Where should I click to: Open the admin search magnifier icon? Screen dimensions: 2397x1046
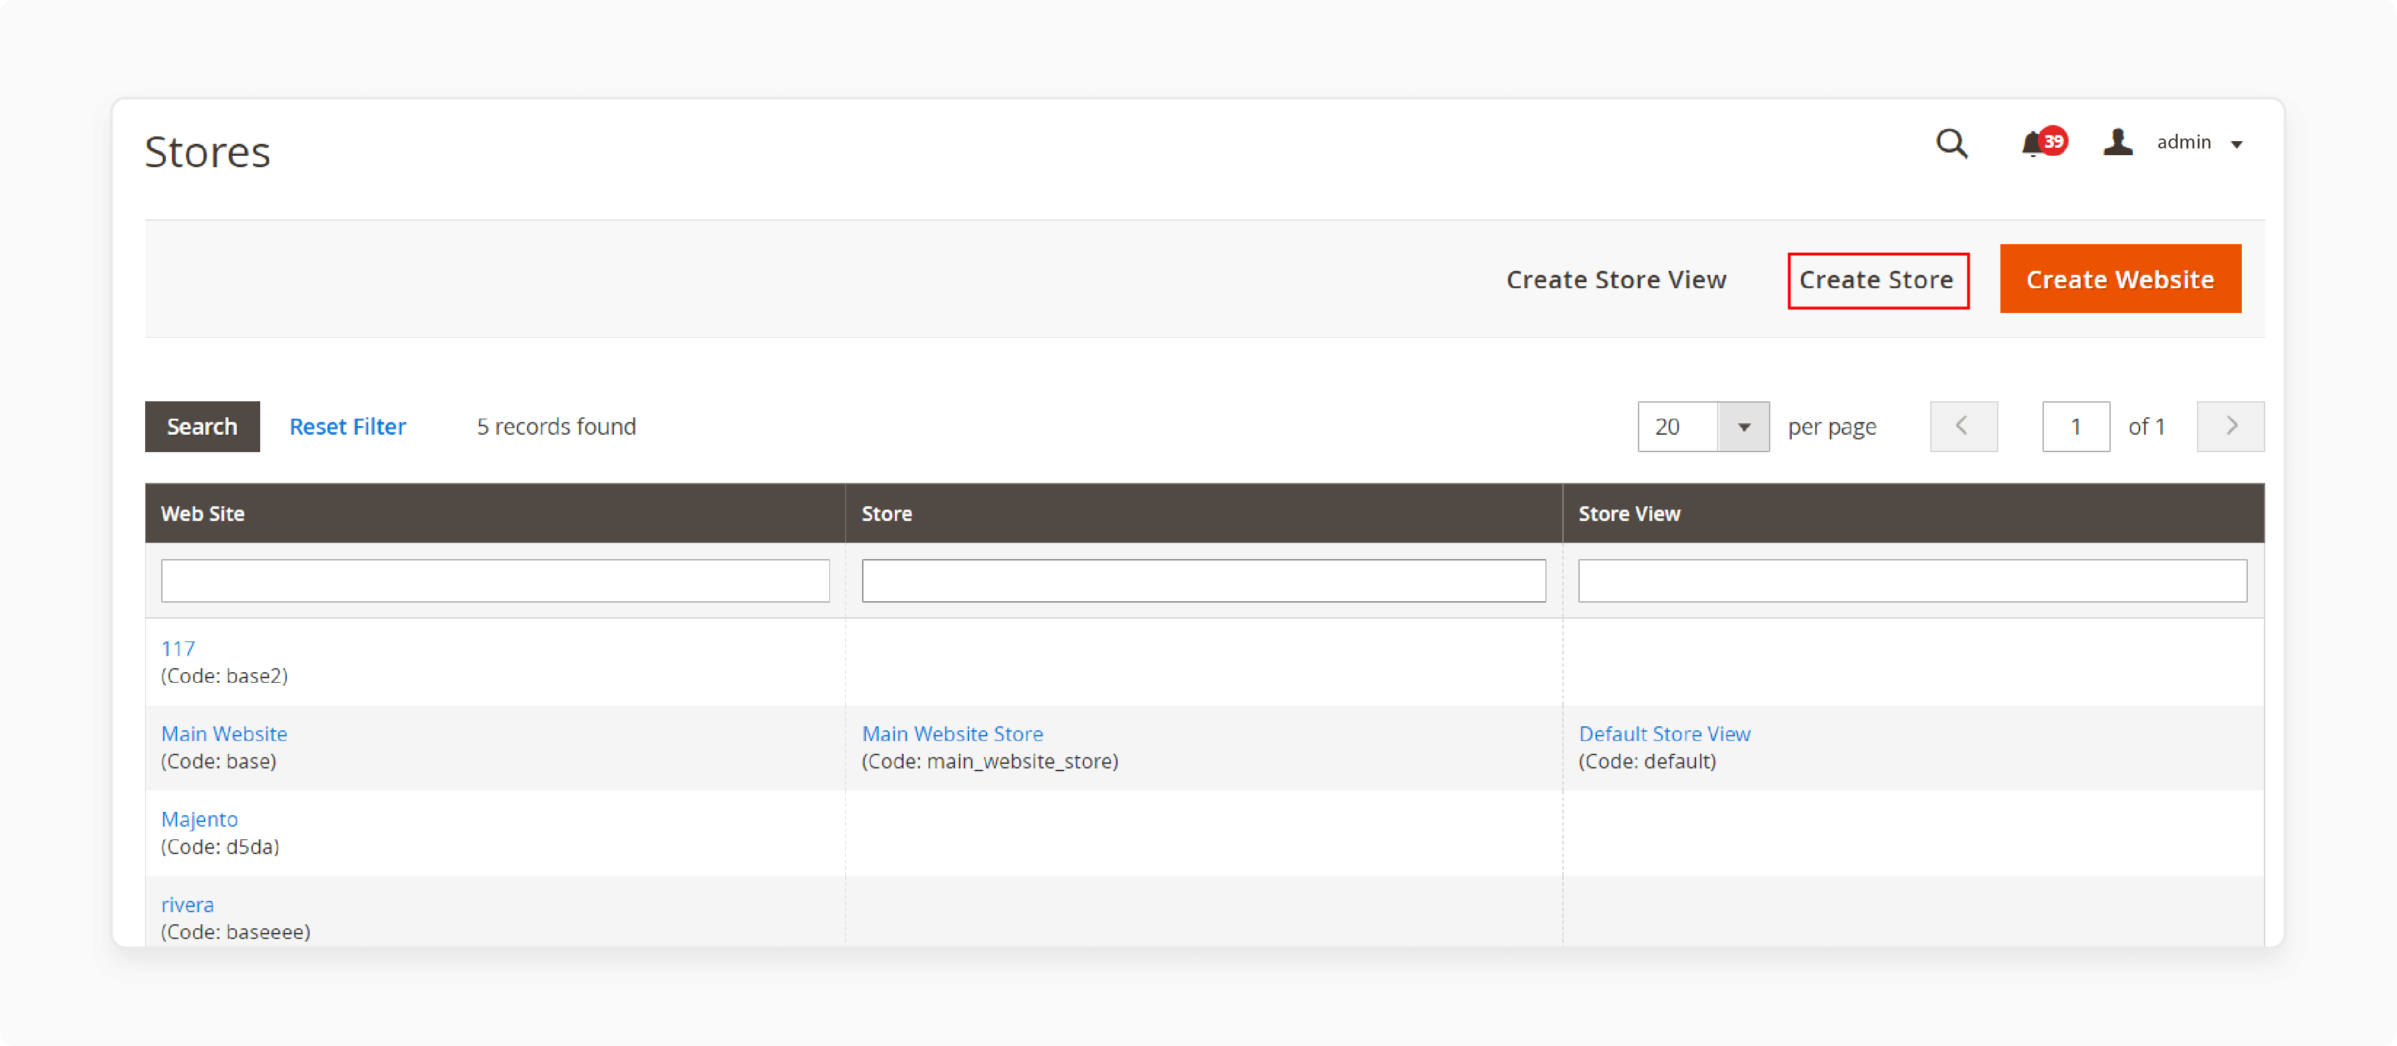pos(1952,143)
